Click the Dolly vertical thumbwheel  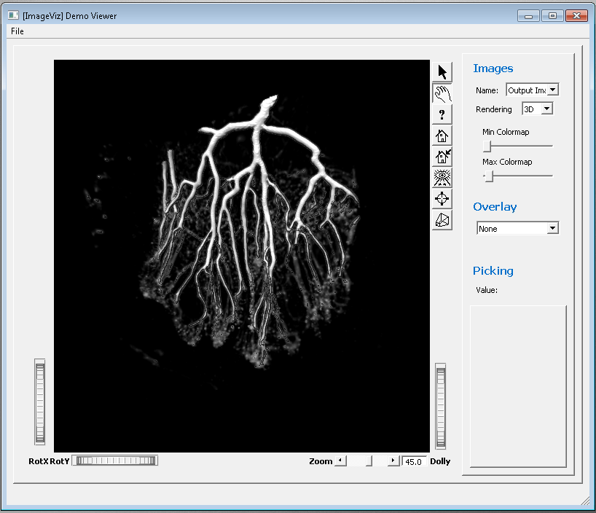point(441,406)
